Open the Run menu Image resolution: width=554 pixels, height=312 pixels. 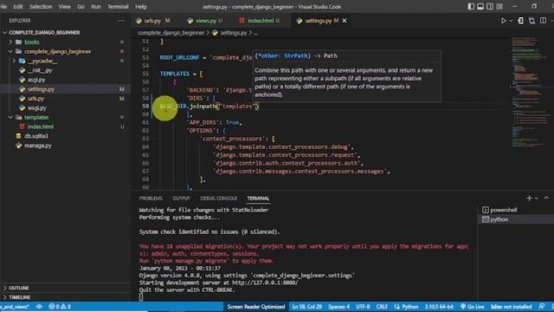click(x=96, y=6)
